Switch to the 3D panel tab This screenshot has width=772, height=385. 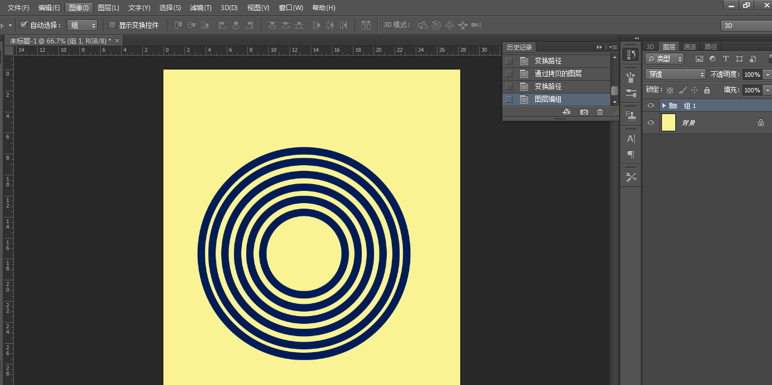(x=650, y=47)
